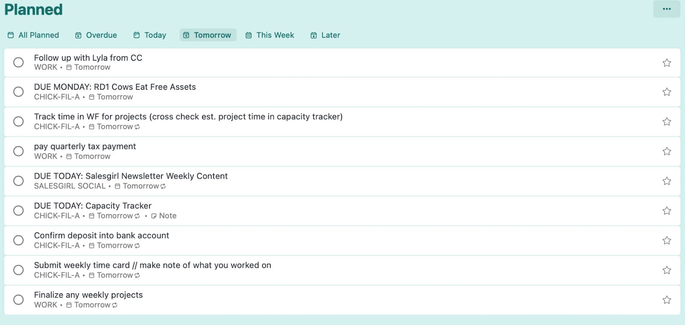Select the Tomorrow filter tab
This screenshot has height=325, width=685.
208,35
